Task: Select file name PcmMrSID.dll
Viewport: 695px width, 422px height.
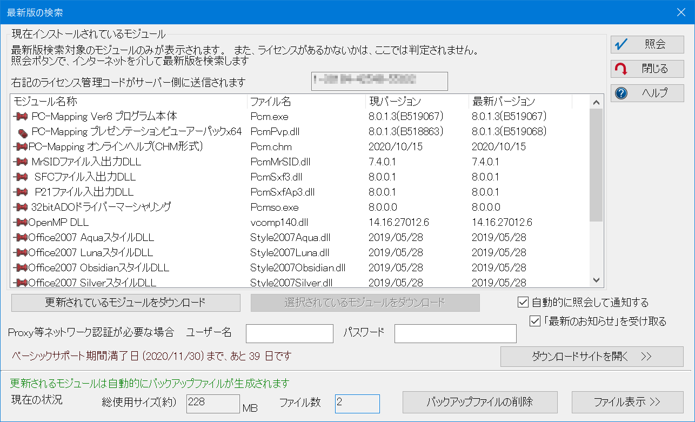Action: pos(280,162)
